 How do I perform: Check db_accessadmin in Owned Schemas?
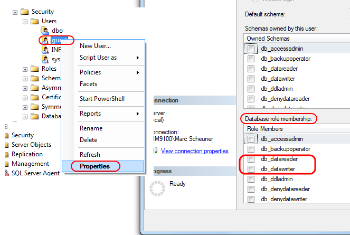tap(251, 49)
